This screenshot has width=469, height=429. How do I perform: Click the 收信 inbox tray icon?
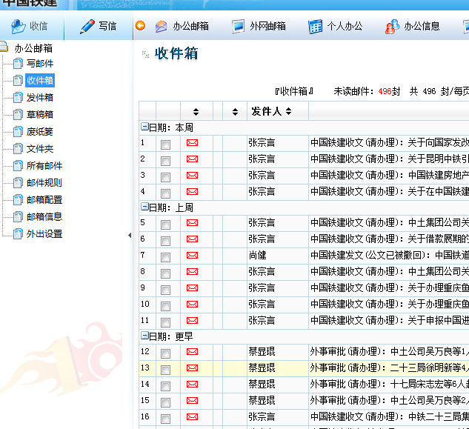click(19, 27)
